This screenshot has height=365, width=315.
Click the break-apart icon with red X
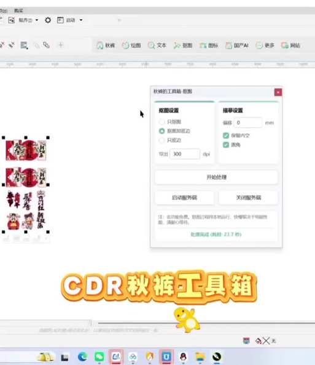[11, 45]
